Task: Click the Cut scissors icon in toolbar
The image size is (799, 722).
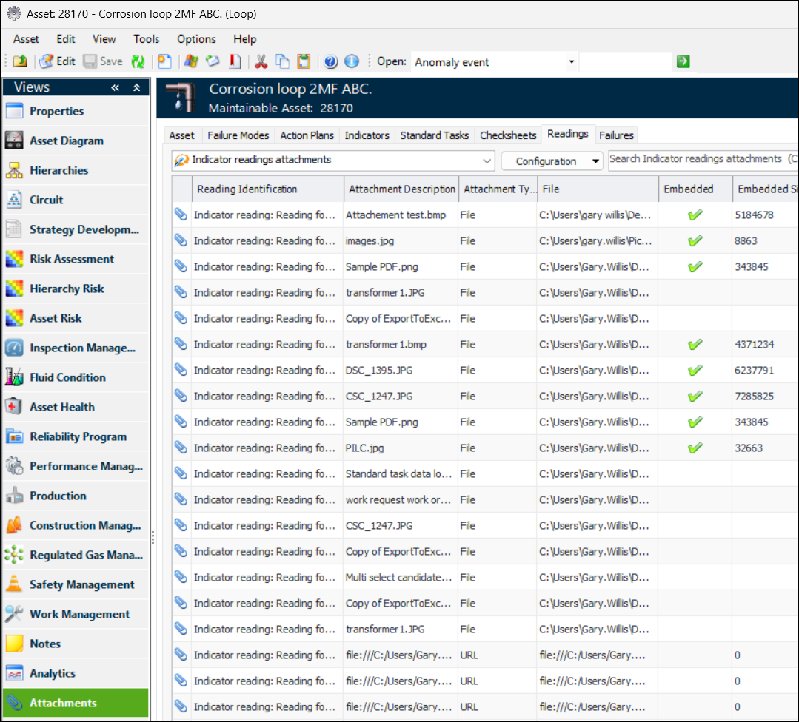Action: [261, 61]
